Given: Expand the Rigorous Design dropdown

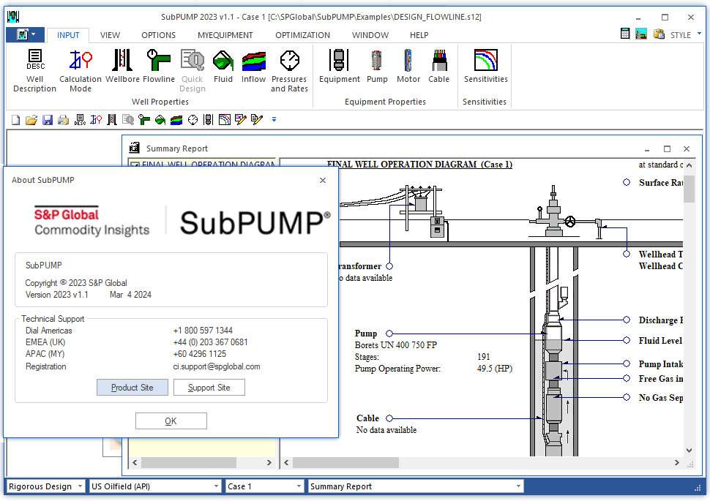Looking at the screenshot, I should pyautogui.click(x=80, y=486).
